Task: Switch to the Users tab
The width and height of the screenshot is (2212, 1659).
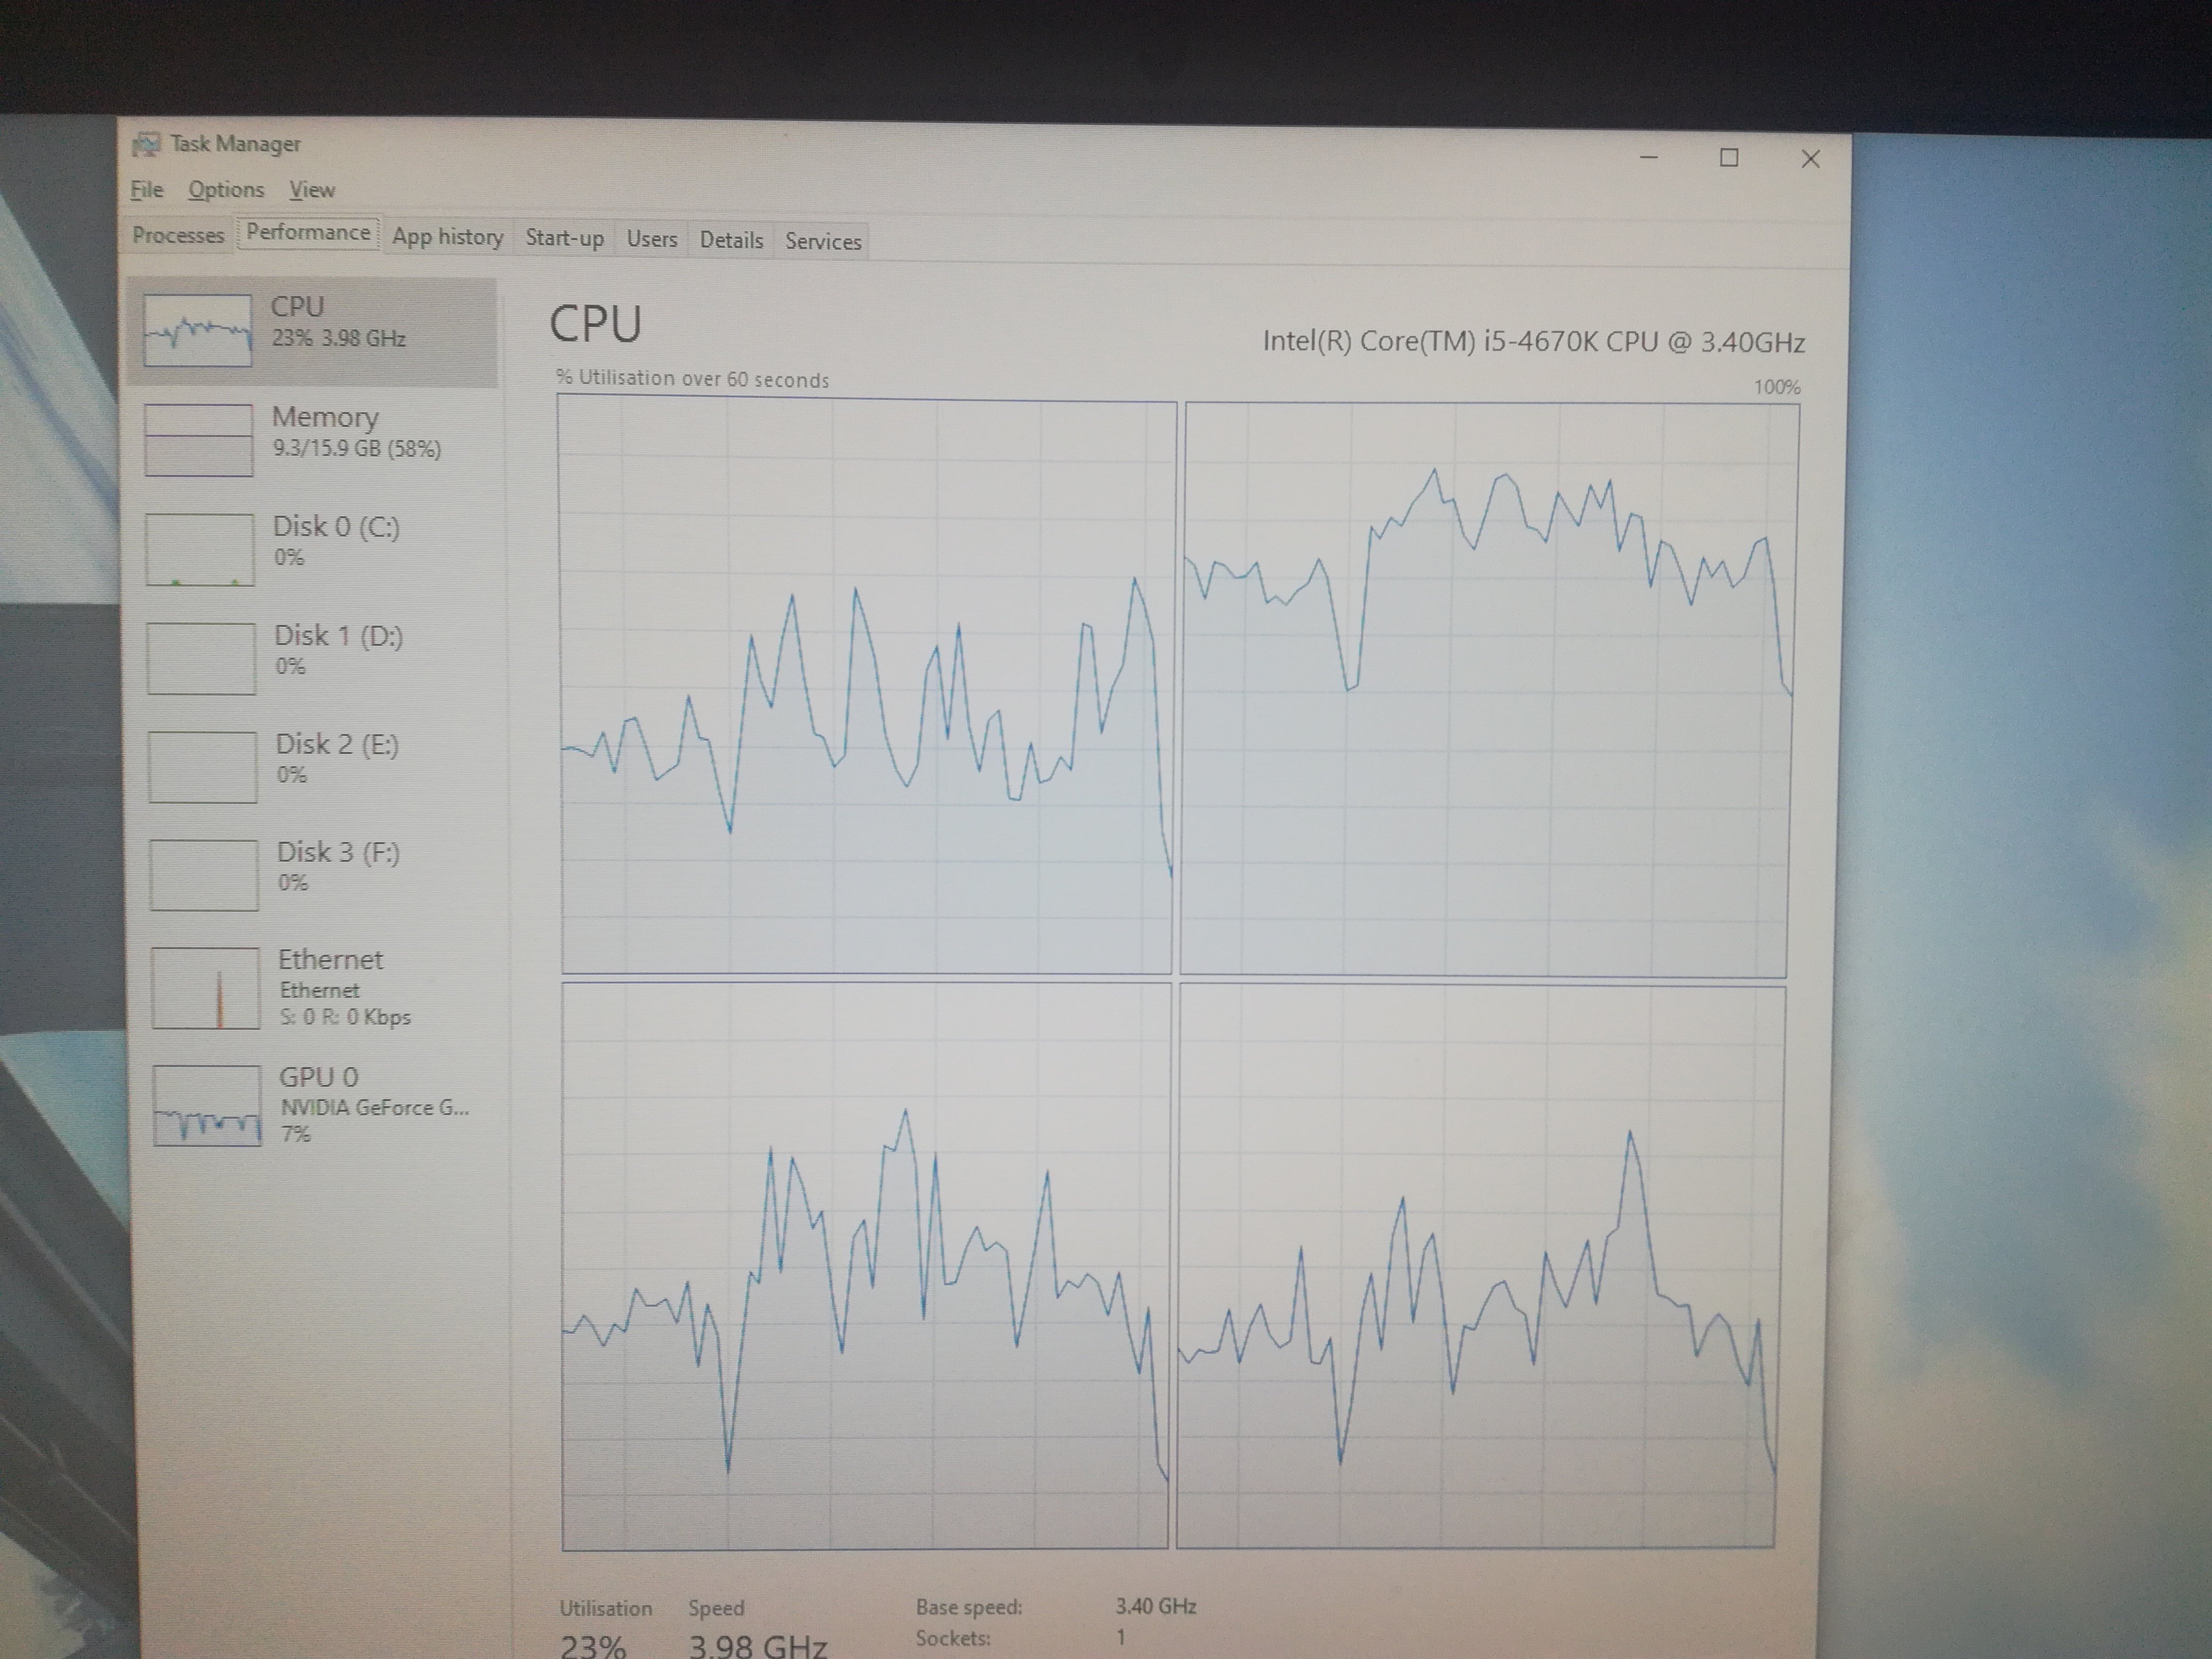Action: pyautogui.click(x=652, y=239)
